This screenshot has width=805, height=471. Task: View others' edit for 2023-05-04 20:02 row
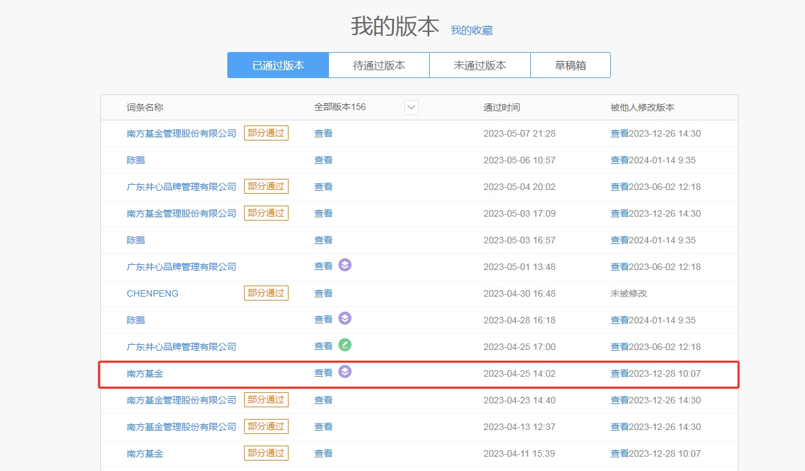coord(619,187)
